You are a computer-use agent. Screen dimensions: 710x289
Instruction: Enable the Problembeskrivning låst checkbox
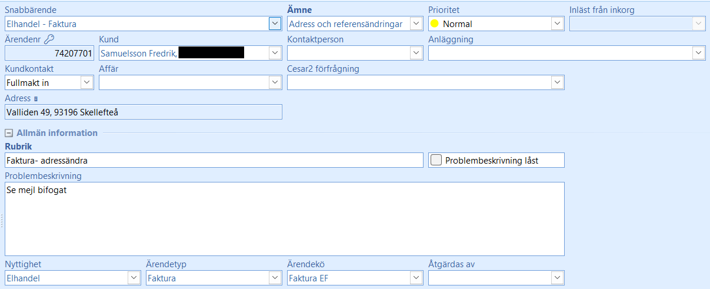[x=436, y=160]
